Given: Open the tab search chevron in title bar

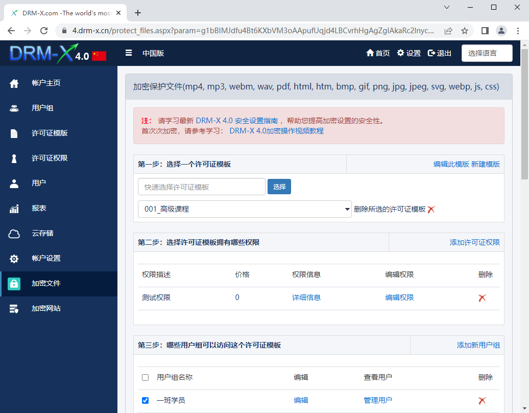Looking at the screenshot, I should (447, 7).
